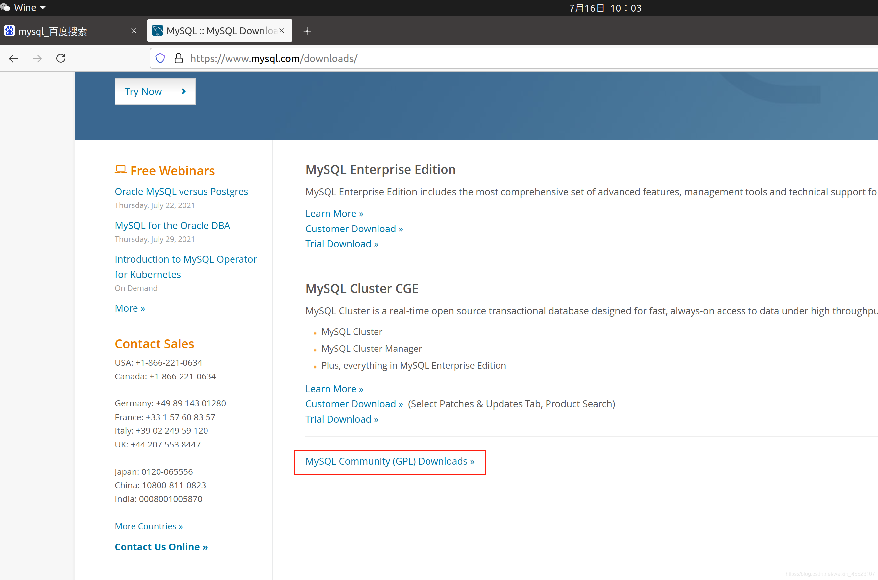Click the tracking protection shield icon
Image resolution: width=878 pixels, height=580 pixels.
(160, 59)
